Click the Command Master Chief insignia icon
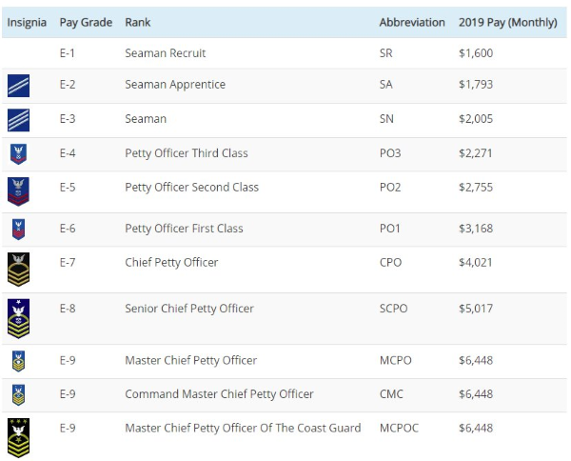Viewport: 571px width, 461px height. (18, 394)
